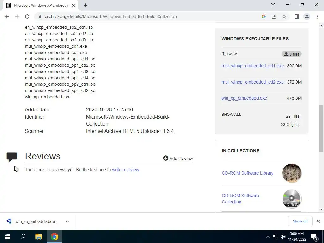Click the padlock site info icon

click(x=40, y=16)
